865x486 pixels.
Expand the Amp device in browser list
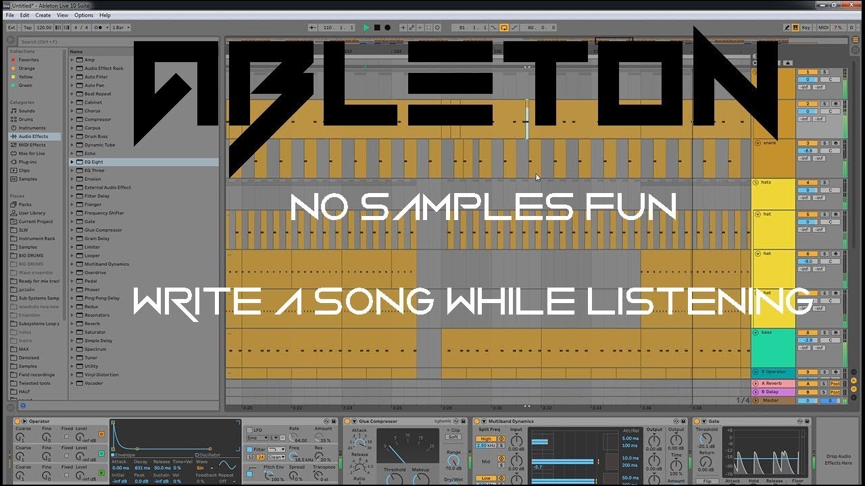pos(72,60)
